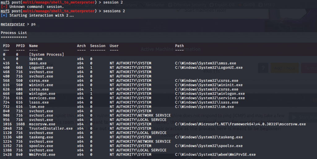This screenshot has width=317, height=159.
Task: Open Offensive Security bookmark behind terminal
Action: (187, 5)
